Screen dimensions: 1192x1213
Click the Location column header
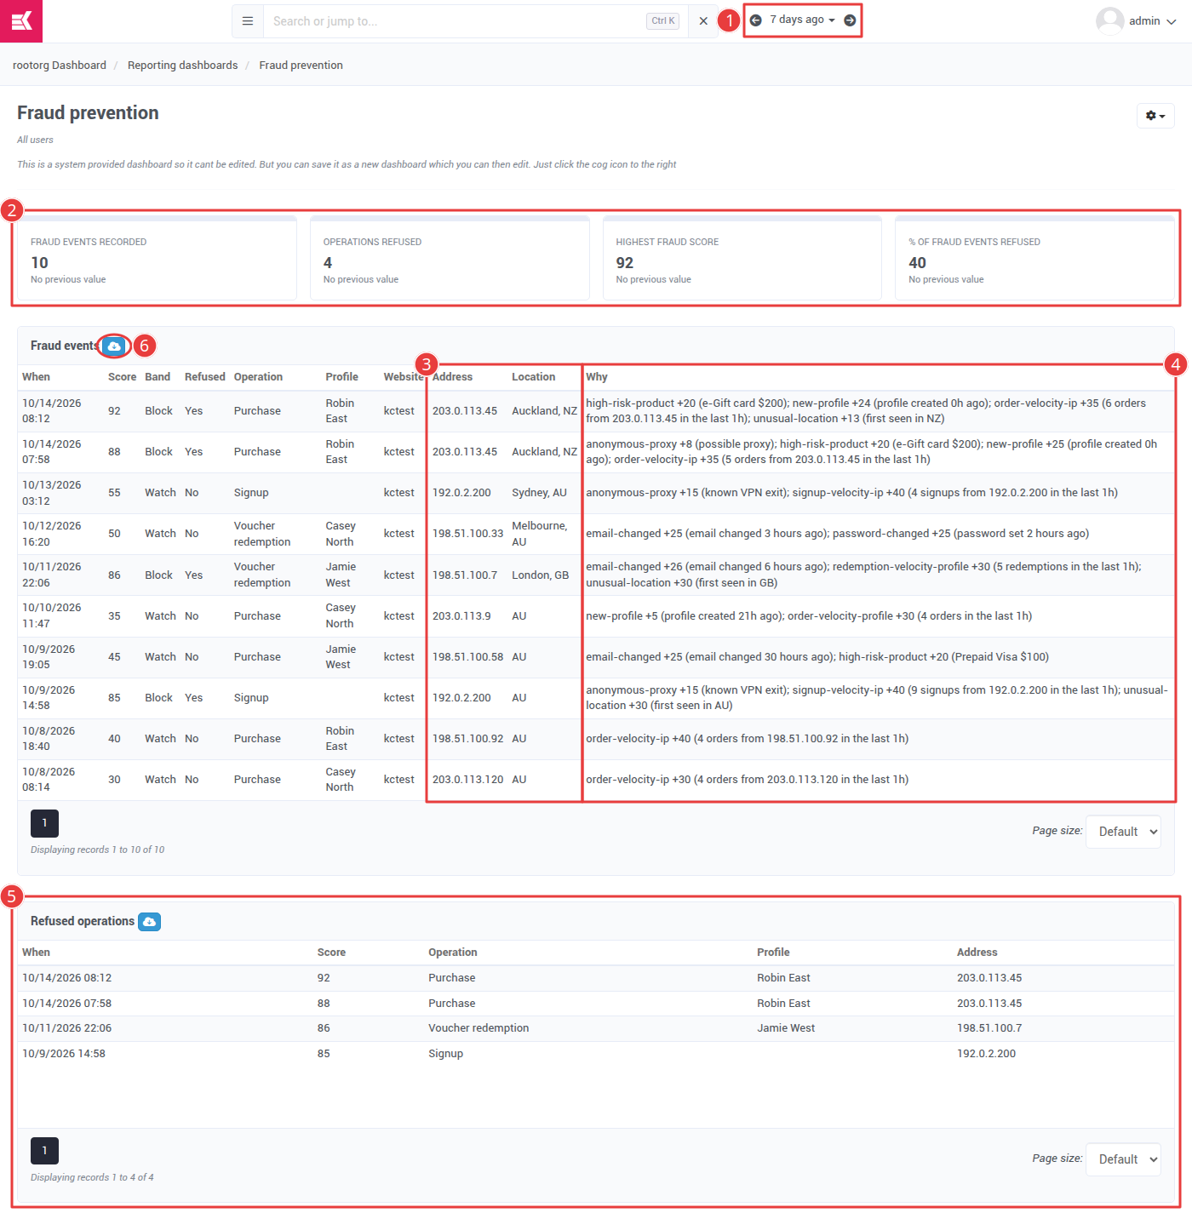click(x=534, y=377)
